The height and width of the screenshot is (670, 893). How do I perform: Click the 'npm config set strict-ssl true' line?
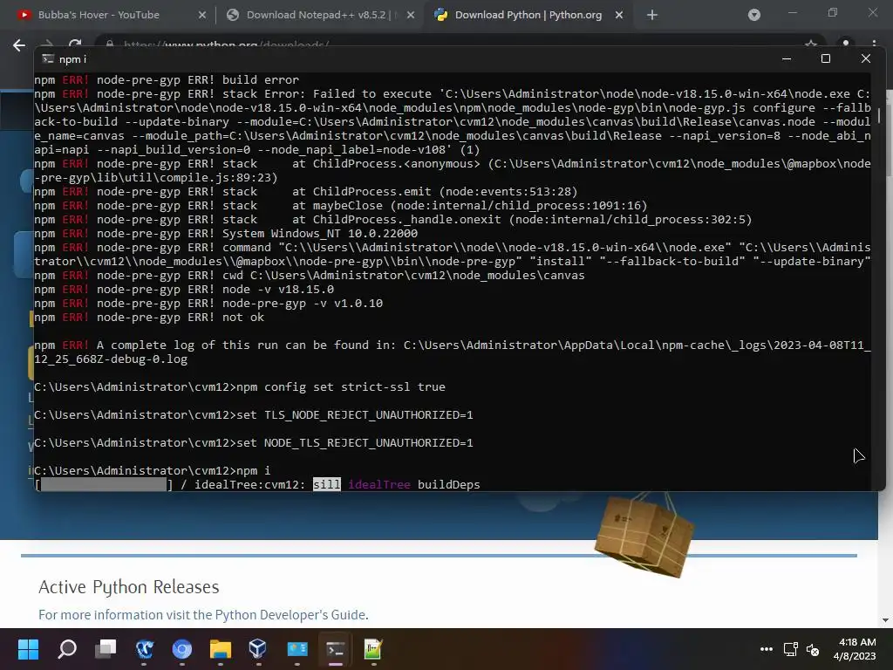[240, 386]
